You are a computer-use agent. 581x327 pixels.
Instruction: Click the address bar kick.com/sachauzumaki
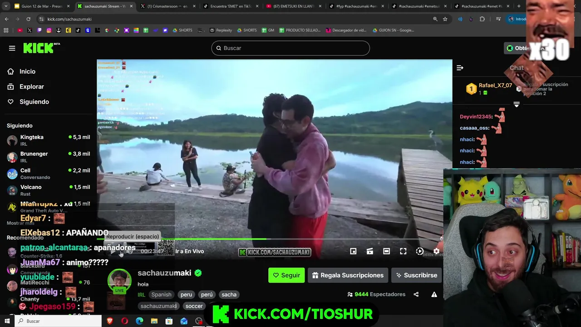(69, 19)
